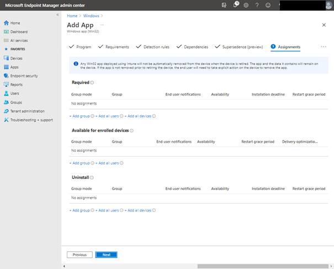This screenshot has width=334, height=269.
Task: Open the ellipsis menu next to Add App title
Action: point(102,25)
